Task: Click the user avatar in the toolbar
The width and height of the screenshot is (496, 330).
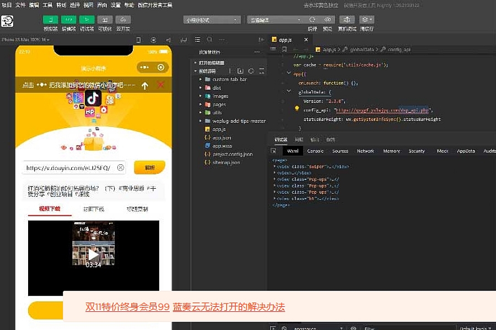Action: click(7, 21)
